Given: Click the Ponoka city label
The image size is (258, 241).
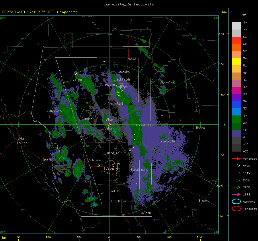Looking at the screenshot, I should pyautogui.click(x=131, y=59).
